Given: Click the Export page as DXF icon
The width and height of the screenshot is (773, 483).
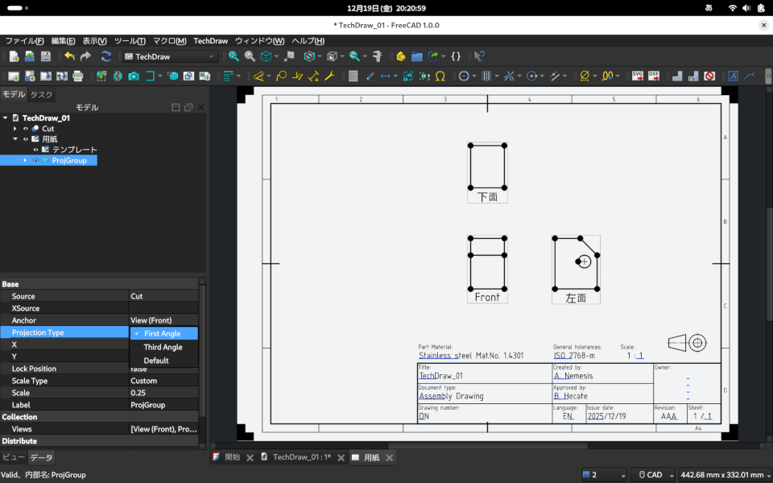Looking at the screenshot, I should coord(653,76).
